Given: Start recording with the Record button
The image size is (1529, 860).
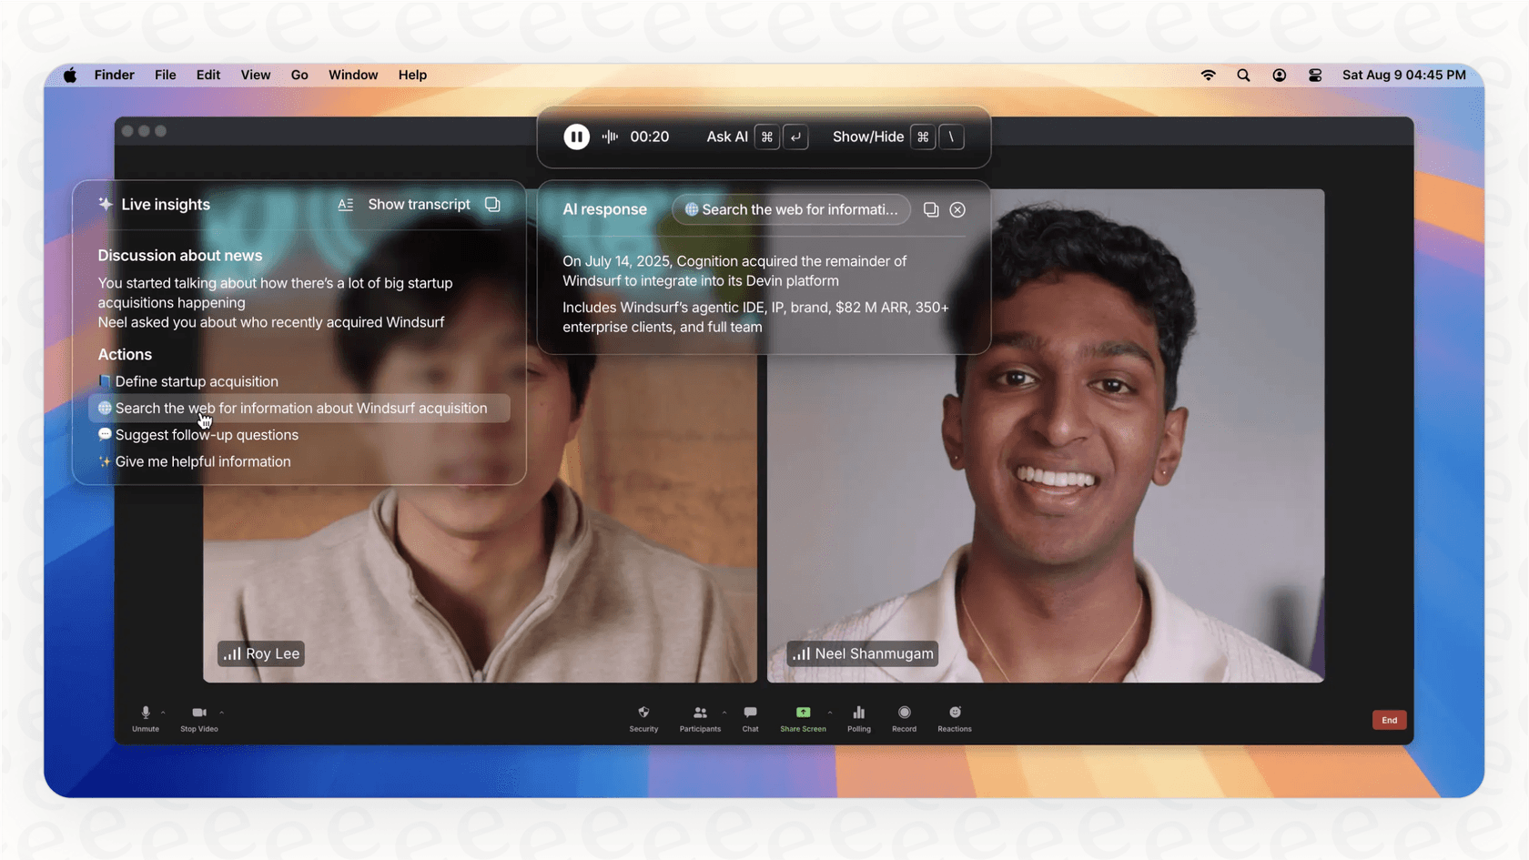Looking at the screenshot, I should pos(904,713).
